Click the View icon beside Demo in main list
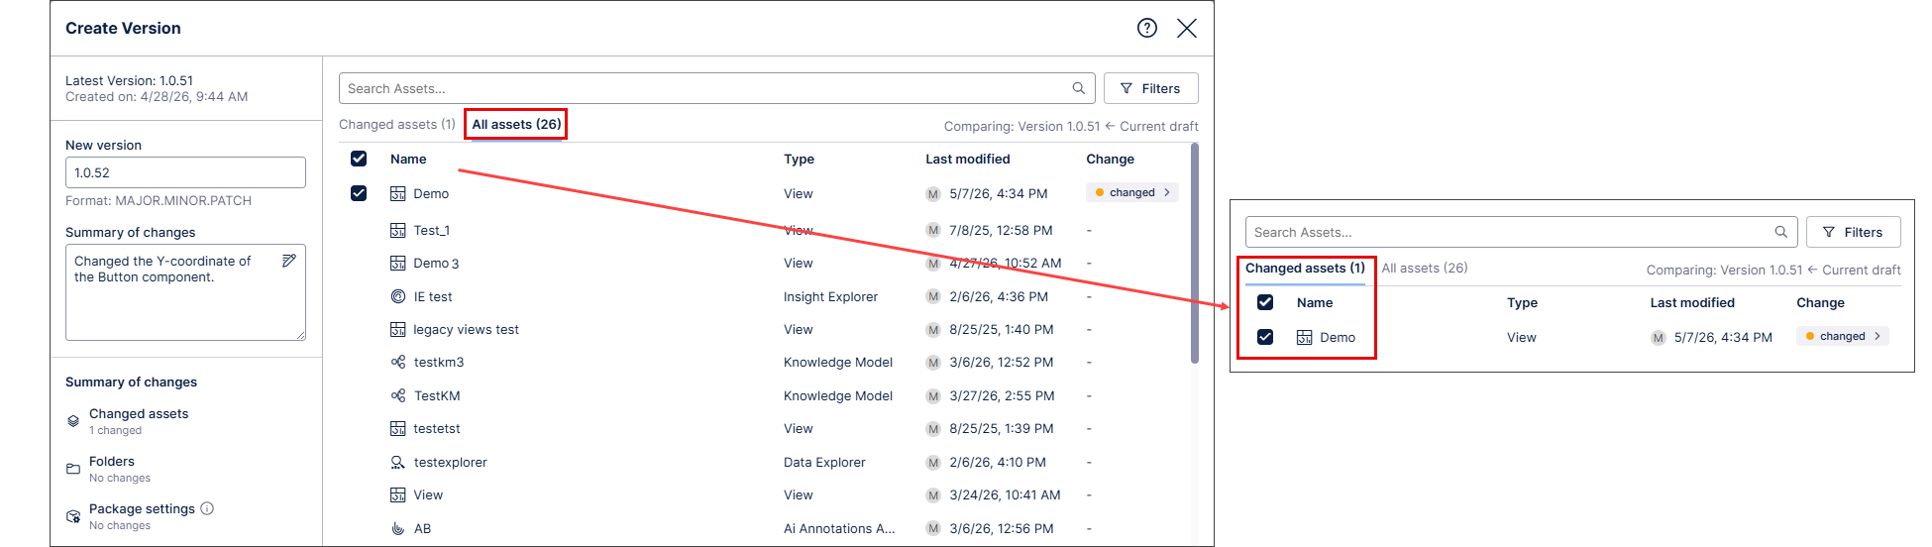1932x547 pixels. (x=398, y=194)
